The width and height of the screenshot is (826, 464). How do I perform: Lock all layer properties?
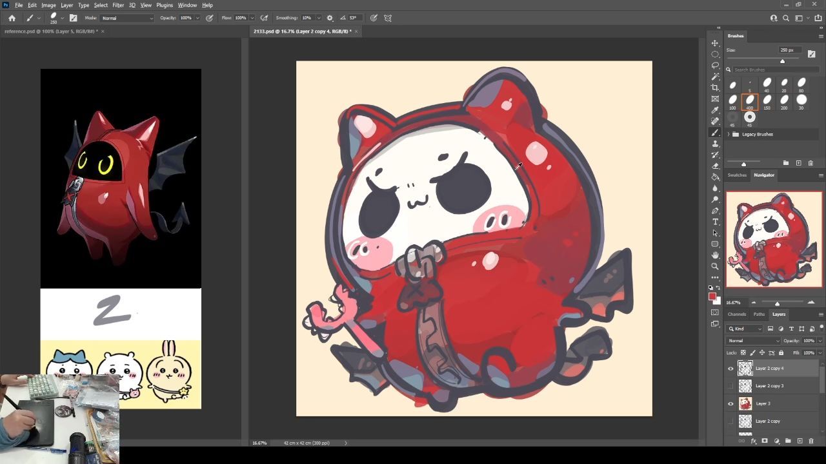click(781, 353)
